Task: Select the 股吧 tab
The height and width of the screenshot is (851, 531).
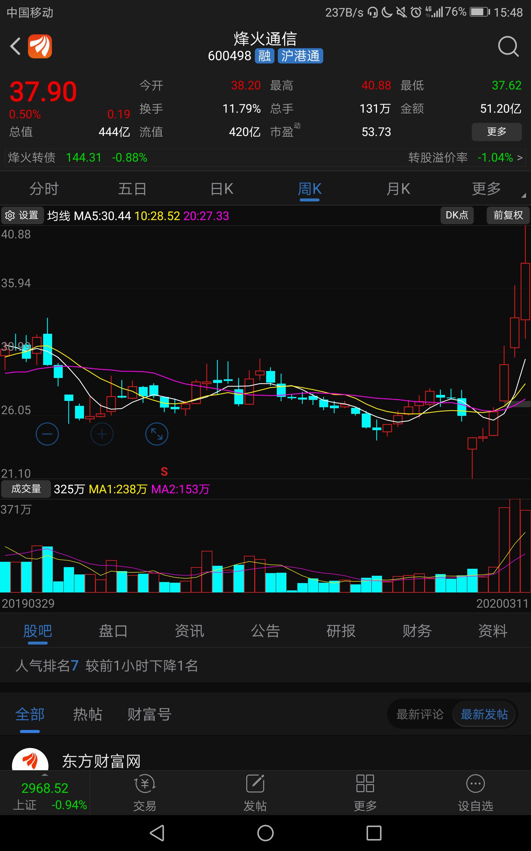Action: click(x=38, y=631)
